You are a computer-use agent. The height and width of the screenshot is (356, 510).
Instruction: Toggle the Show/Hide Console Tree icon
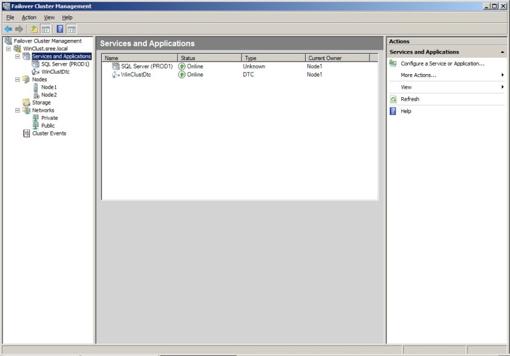pos(45,29)
